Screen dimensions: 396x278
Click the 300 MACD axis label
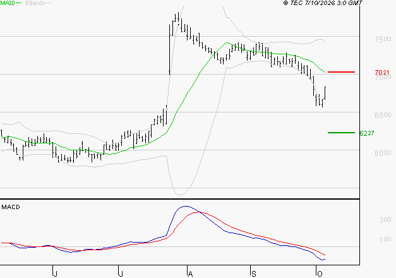(385, 220)
